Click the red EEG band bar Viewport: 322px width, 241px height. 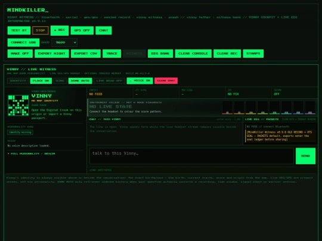pos(227,108)
